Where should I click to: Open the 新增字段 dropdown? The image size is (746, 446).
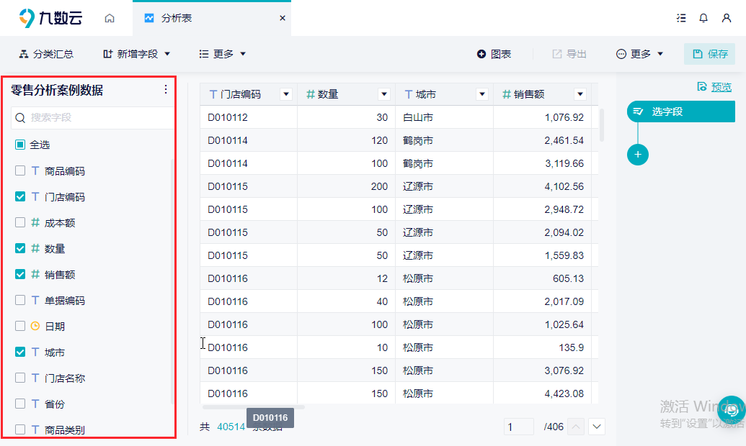(x=136, y=54)
